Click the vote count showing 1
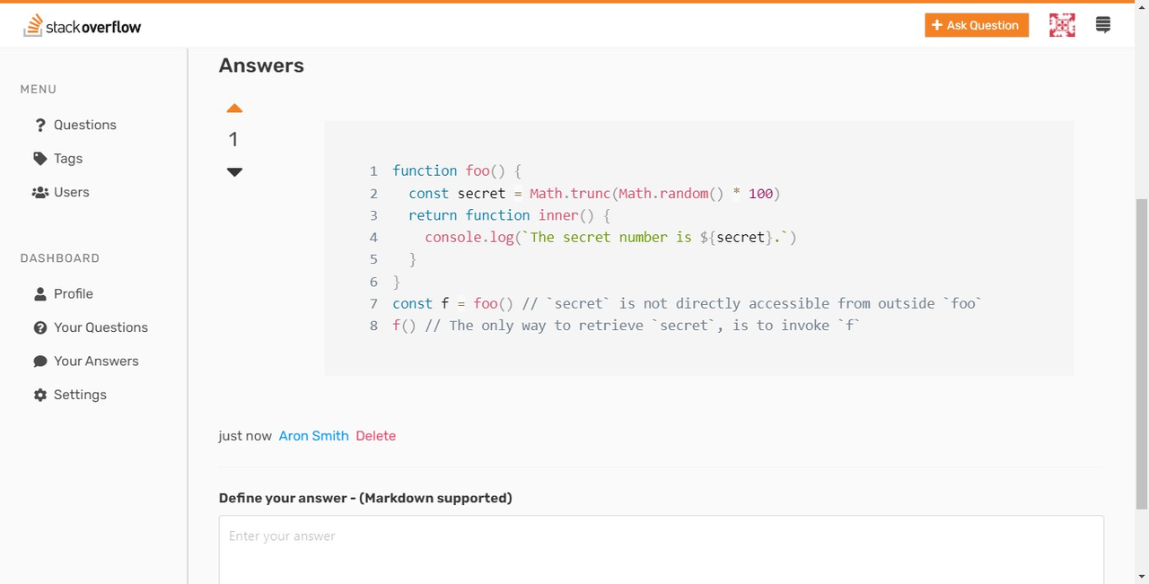The width and height of the screenshot is (1149, 584). [x=233, y=139]
